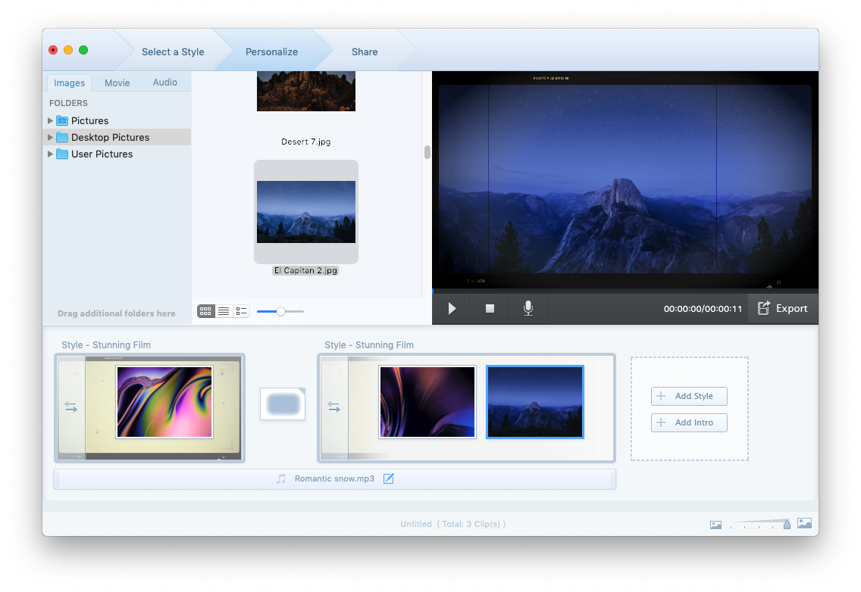Click the Export button
This screenshot has width=861, height=592.
pos(783,309)
